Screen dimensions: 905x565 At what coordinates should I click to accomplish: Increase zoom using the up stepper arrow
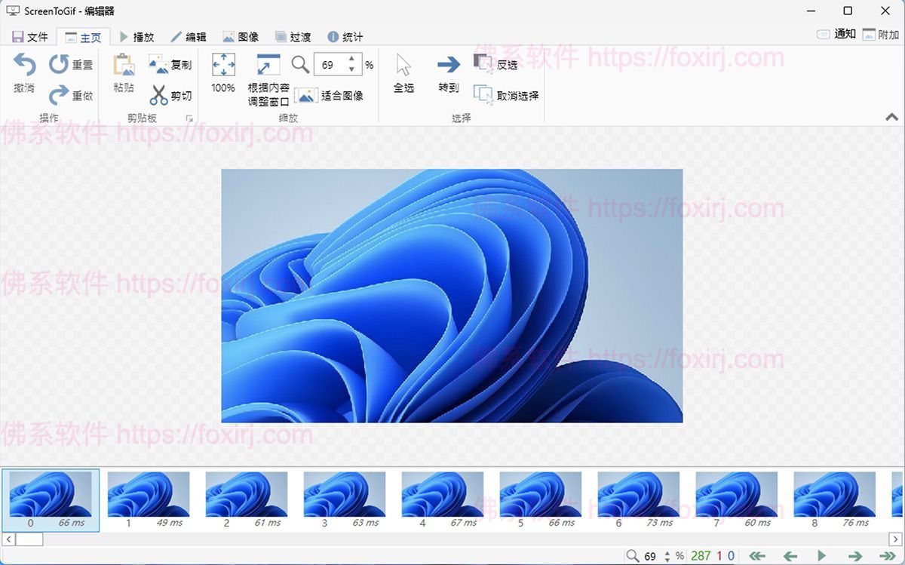pyautogui.click(x=351, y=57)
